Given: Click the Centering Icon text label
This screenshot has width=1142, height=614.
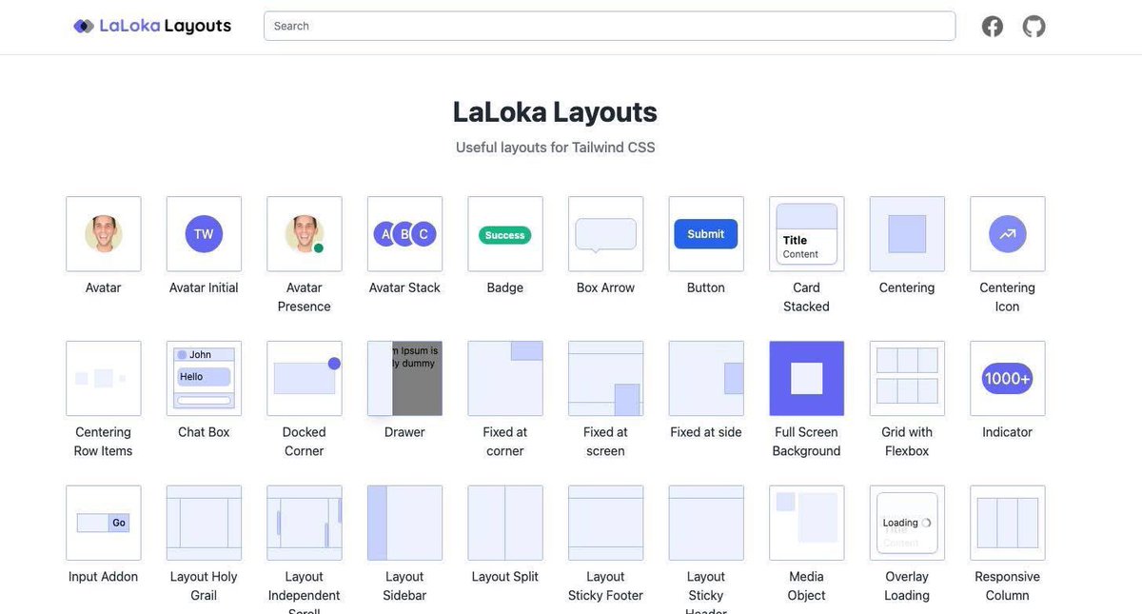Looking at the screenshot, I should pos(1007,297).
